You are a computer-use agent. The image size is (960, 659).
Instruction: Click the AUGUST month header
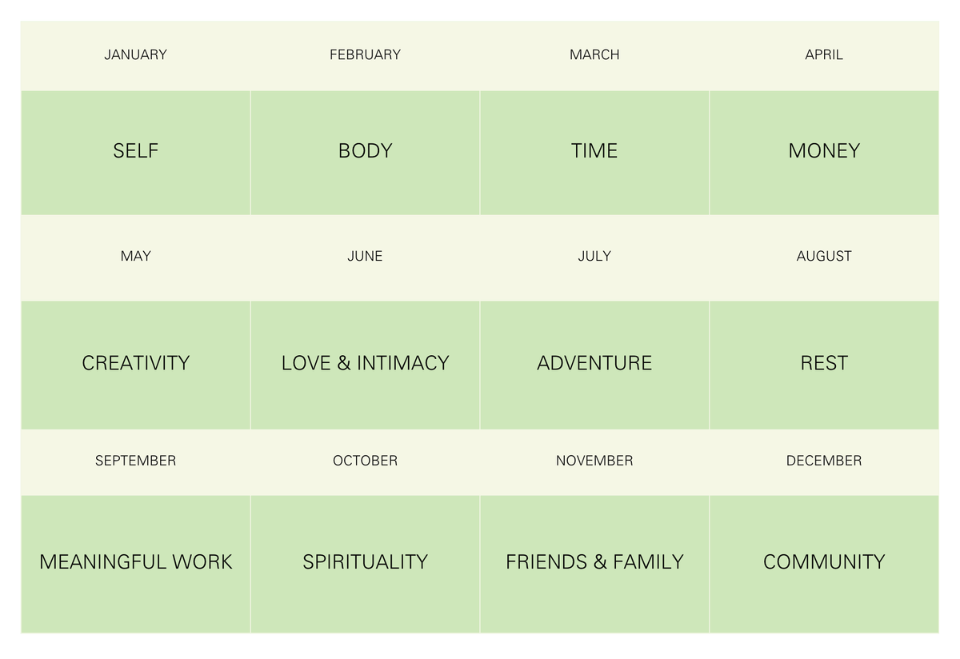pos(824,257)
